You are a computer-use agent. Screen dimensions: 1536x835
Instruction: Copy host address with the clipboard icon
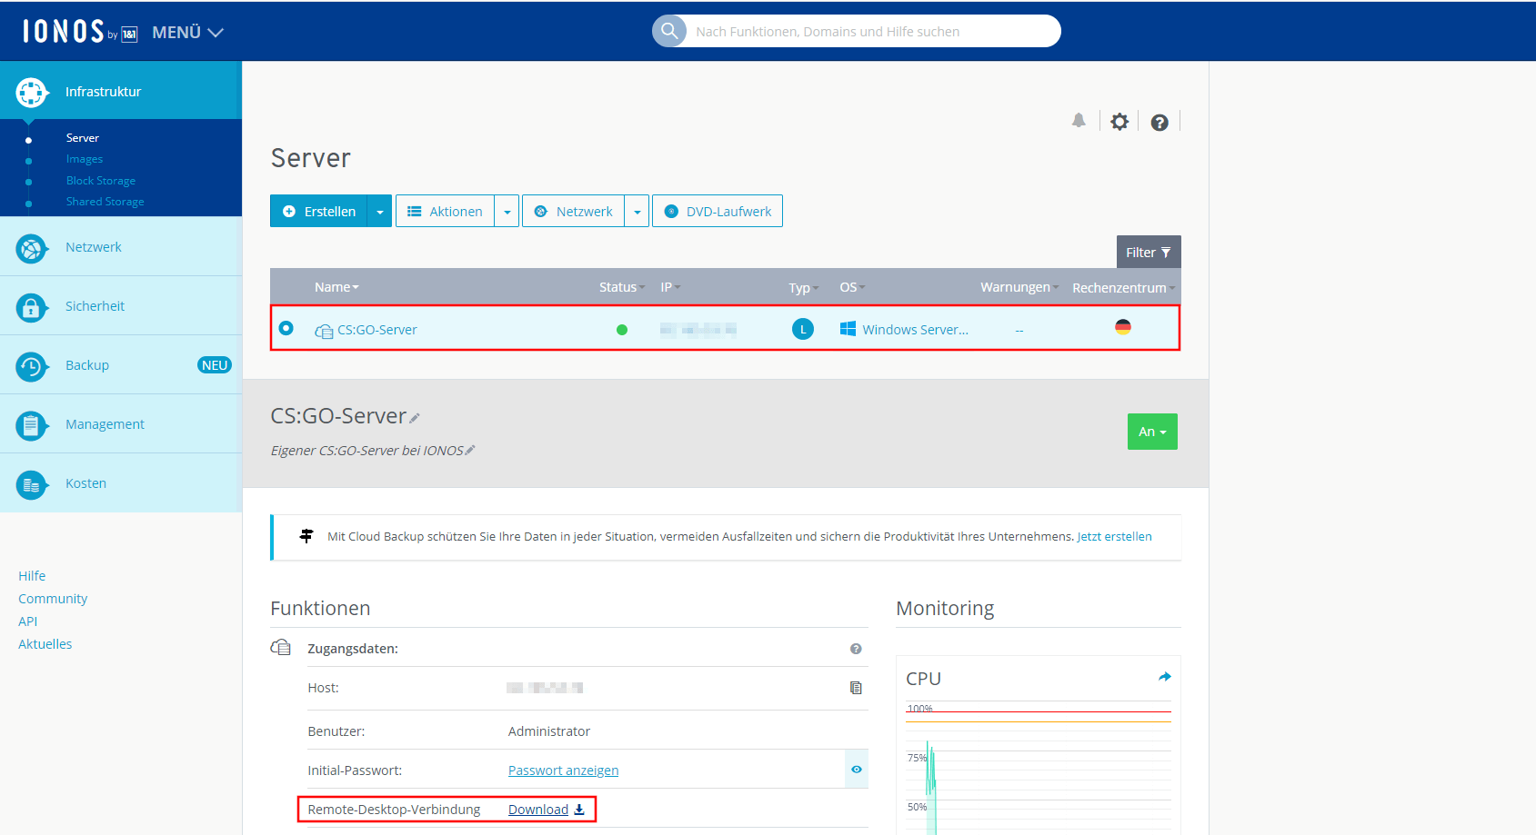pos(856,688)
